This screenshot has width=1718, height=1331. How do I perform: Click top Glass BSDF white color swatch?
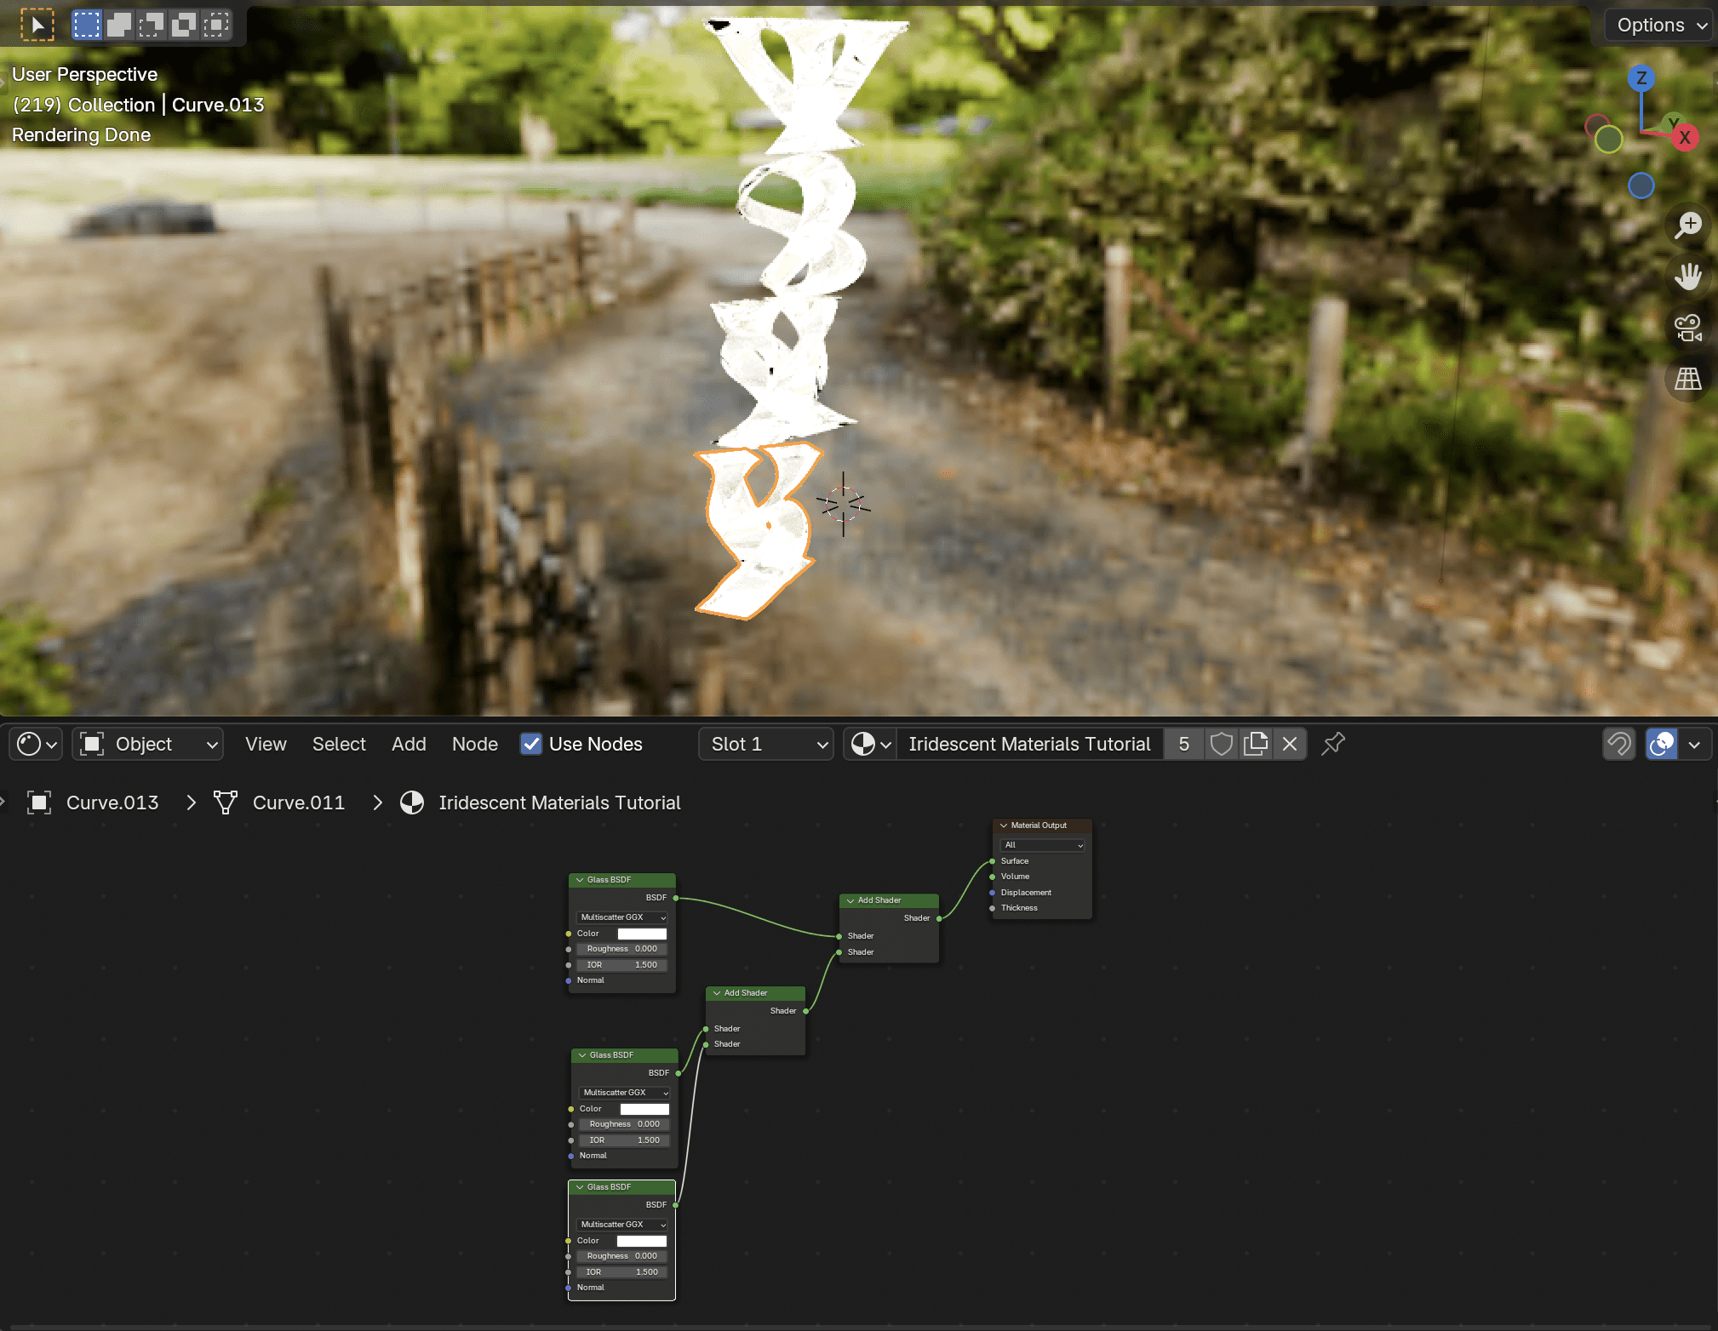click(642, 934)
